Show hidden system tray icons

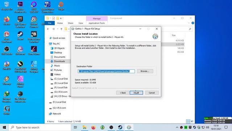tap(177, 127)
